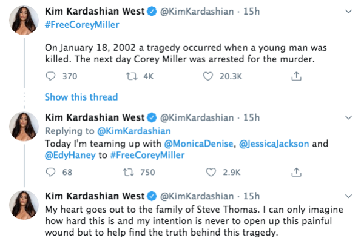Open the @EdyHaney mention link

coord(70,155)
